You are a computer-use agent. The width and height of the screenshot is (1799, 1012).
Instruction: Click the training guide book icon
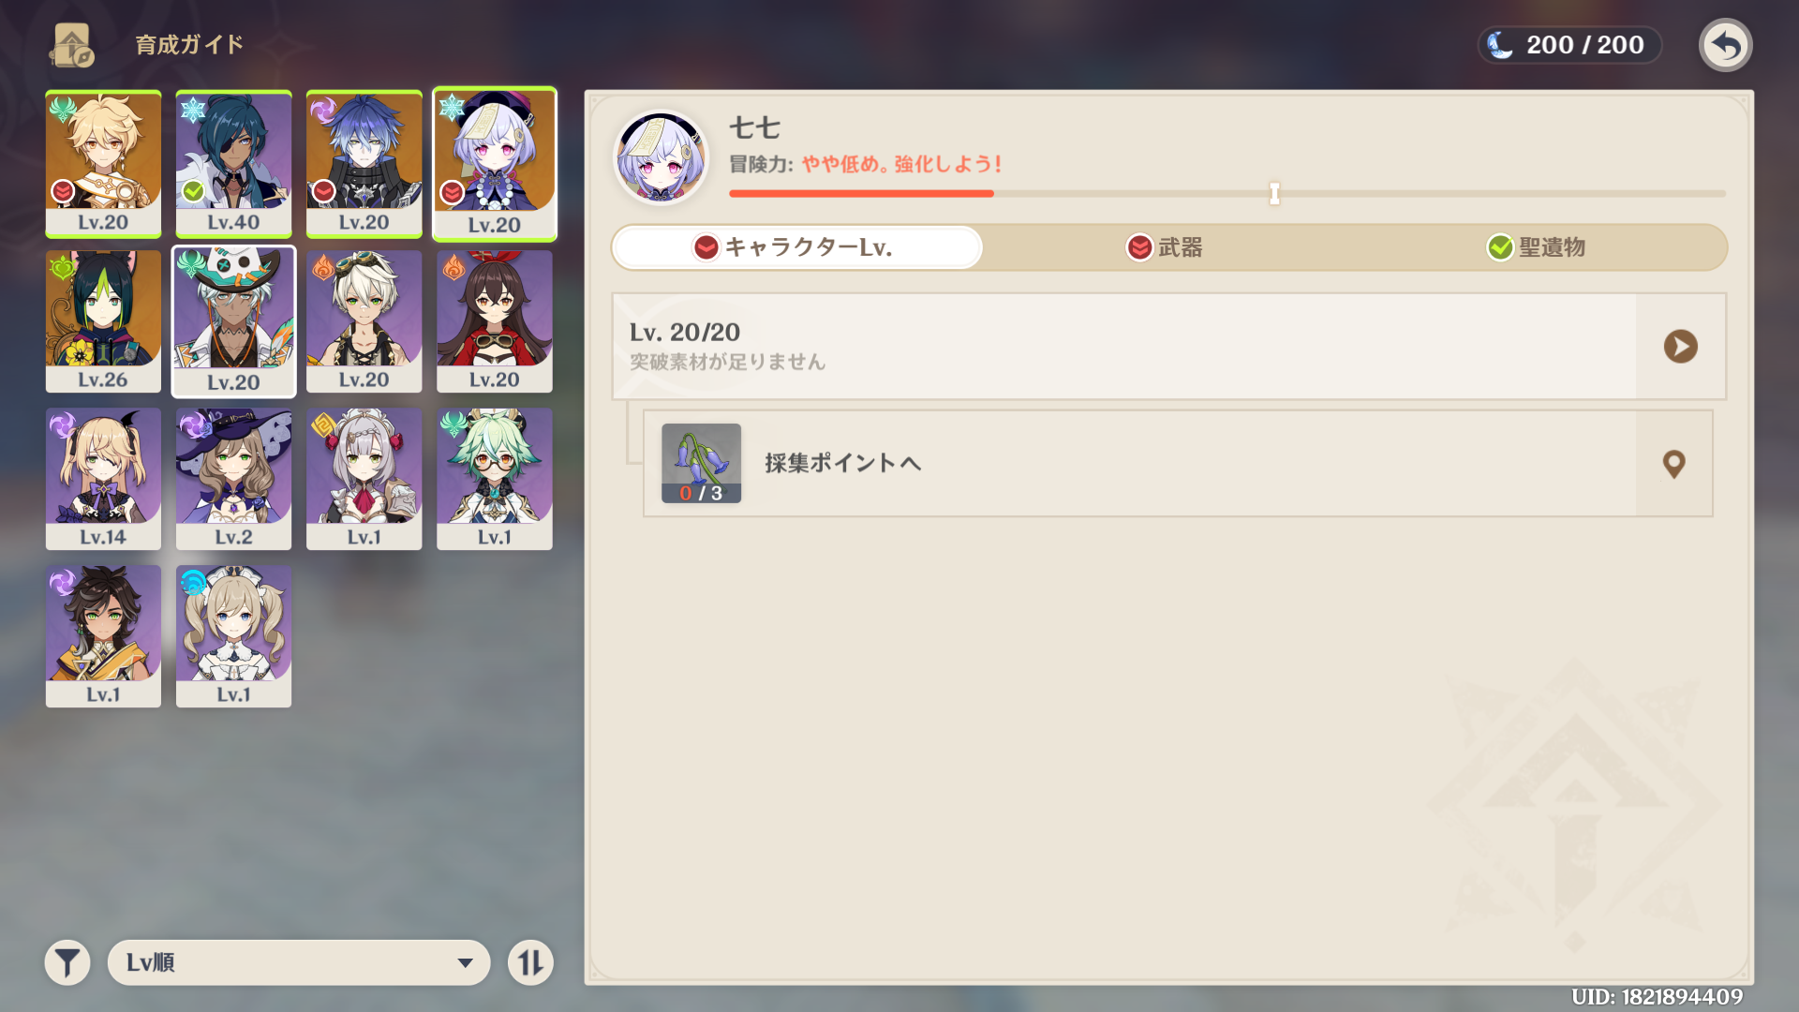click(x=72, y=45)
